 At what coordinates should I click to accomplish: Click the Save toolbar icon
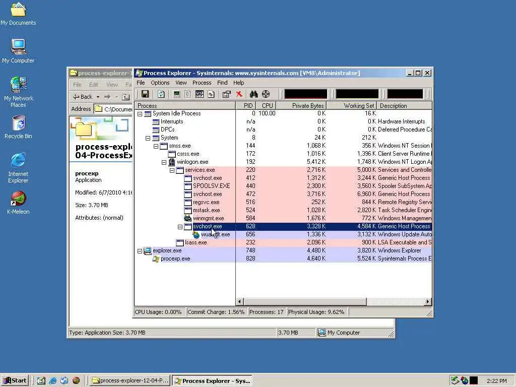(145, 94)
